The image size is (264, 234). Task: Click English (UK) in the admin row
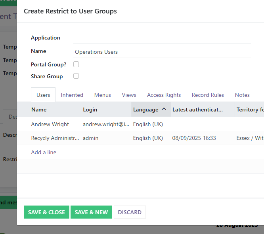pyautogui.click(x=148, y=138)
